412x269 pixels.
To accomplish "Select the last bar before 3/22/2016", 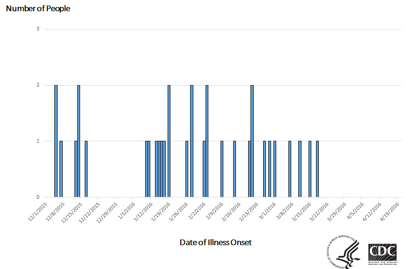I will tap(317, 169).
